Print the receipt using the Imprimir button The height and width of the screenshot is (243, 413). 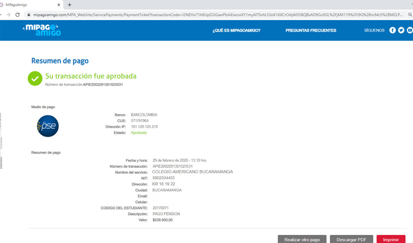pos(391,239)
